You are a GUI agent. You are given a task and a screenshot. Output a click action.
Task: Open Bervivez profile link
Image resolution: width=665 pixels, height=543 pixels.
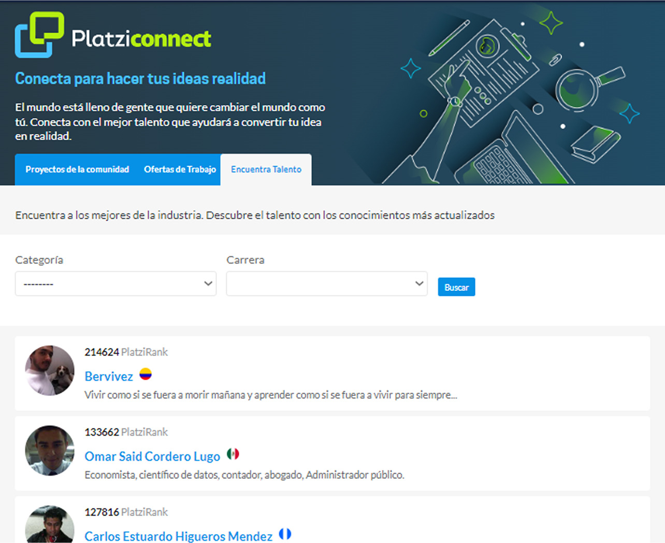coord(109,376)
